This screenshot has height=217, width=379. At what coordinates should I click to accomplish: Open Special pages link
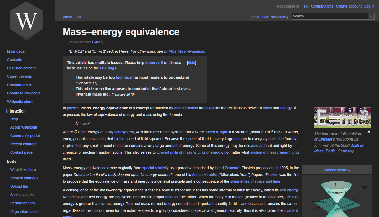[22, 195]
